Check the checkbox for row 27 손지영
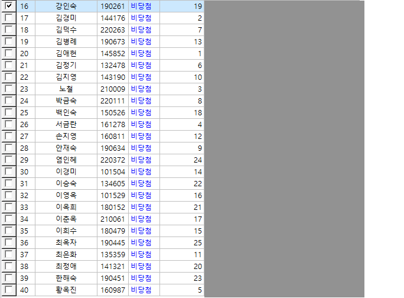The height and width of the screenshot is (298, 404). coord(9,136)
